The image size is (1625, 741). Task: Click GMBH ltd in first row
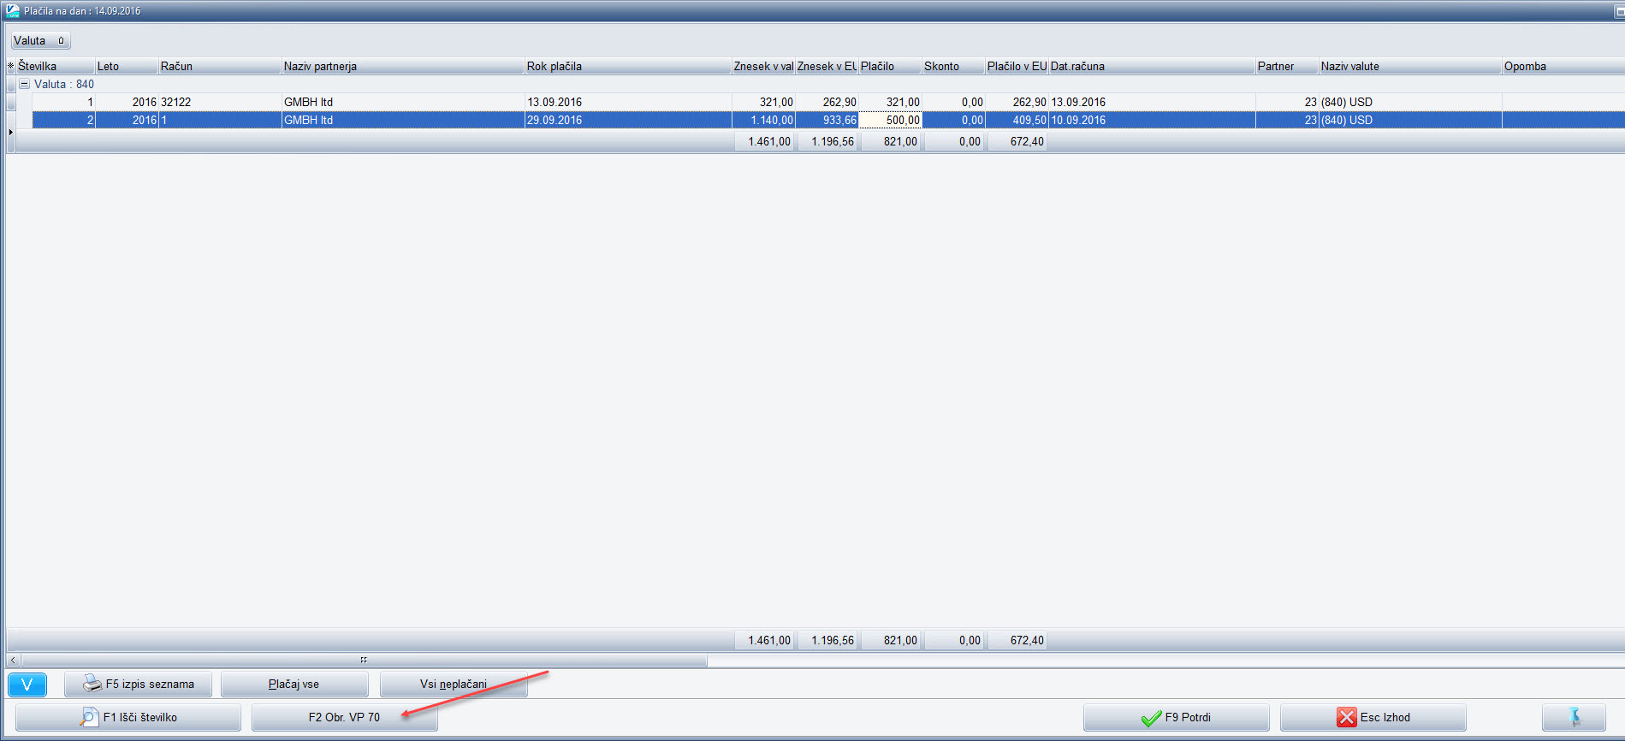point(403,102)
